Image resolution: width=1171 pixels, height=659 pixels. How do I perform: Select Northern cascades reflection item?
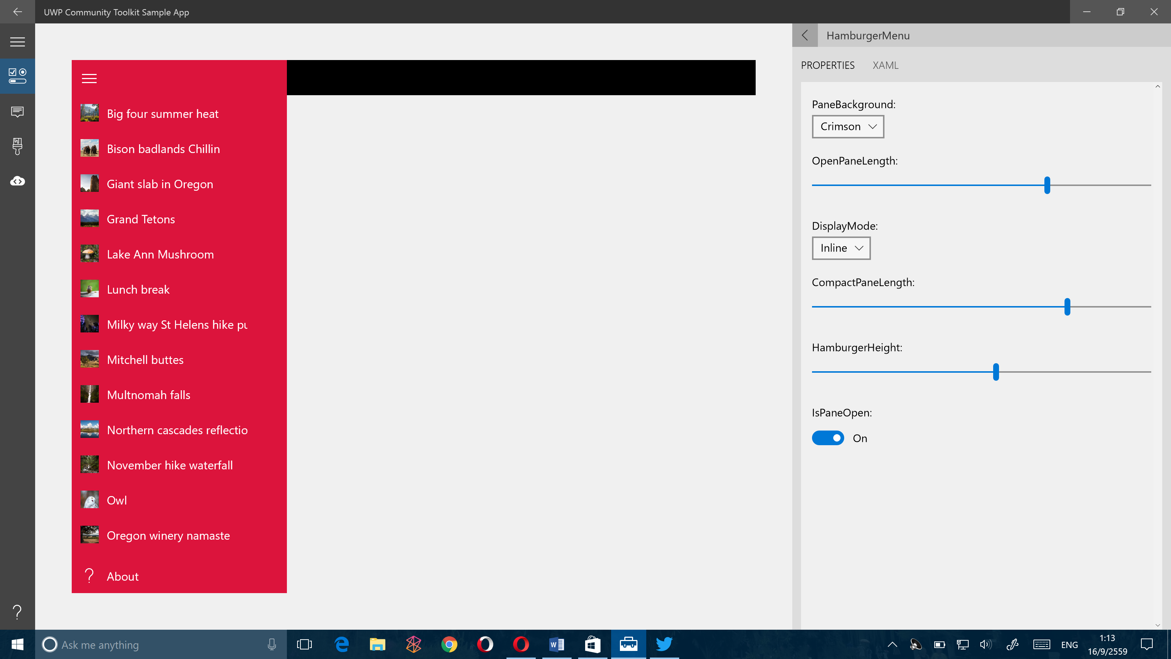[x=179, y=430]
